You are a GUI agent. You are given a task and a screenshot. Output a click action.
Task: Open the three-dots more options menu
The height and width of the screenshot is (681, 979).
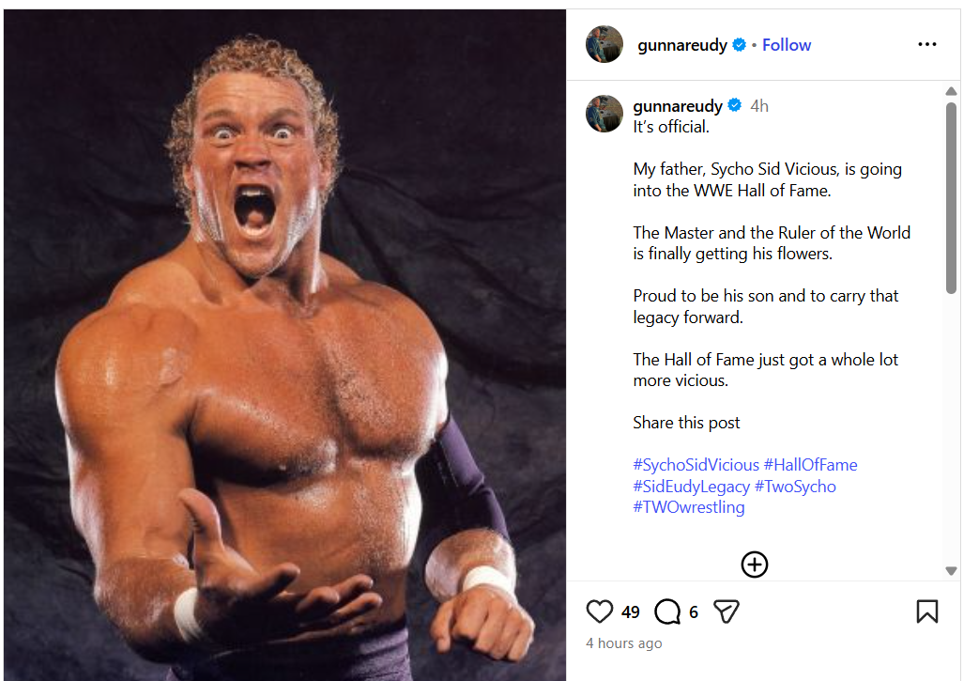(927, 44)
